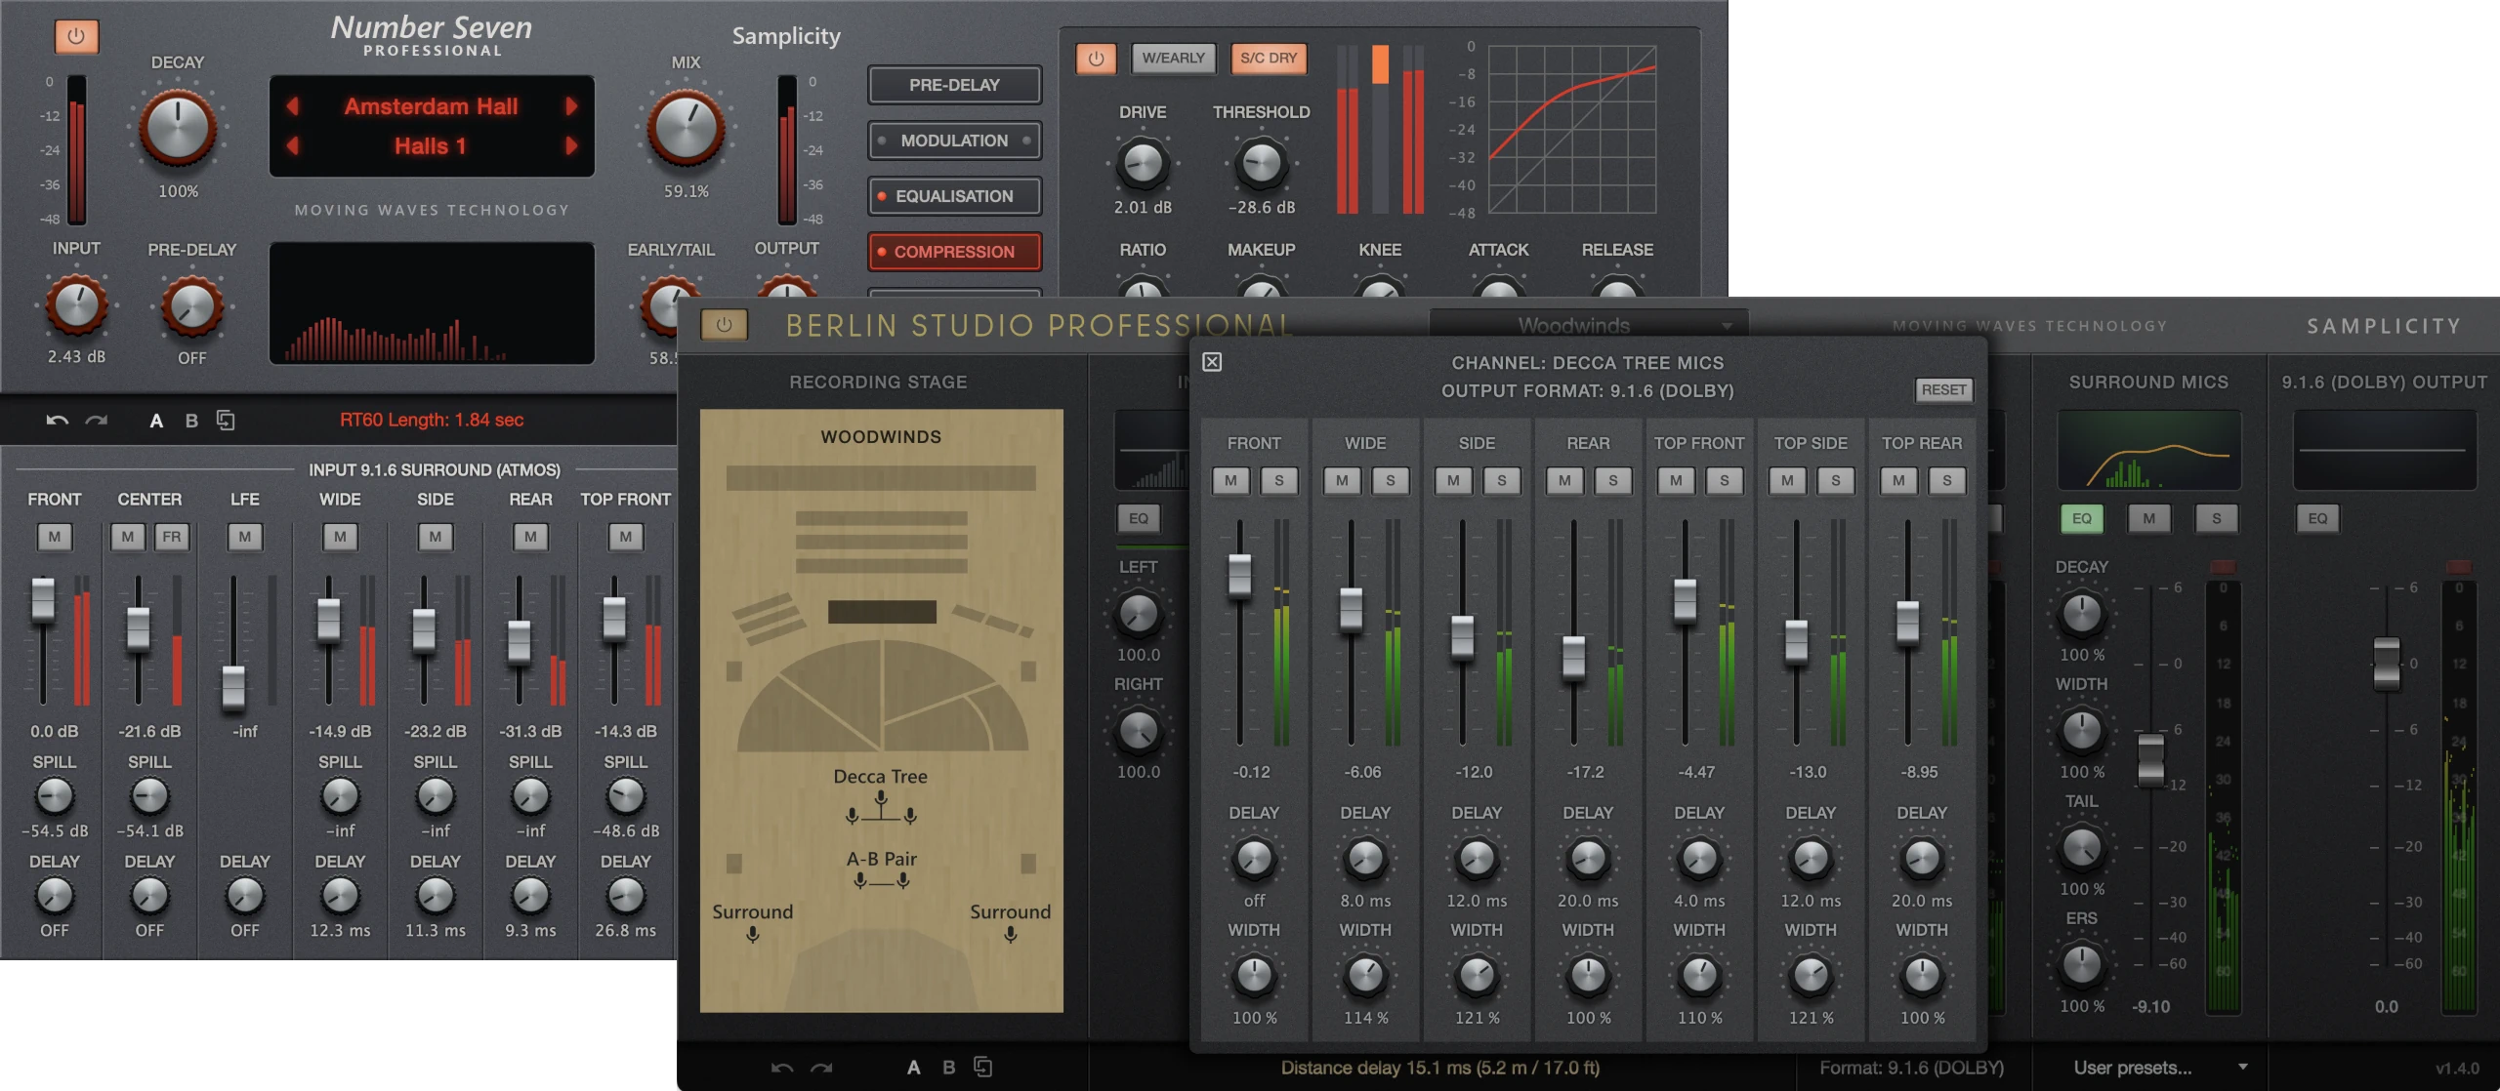Adjust the THRESHOLD knob in compression
2500x1091 pixels.
(x=1261, y=164)
